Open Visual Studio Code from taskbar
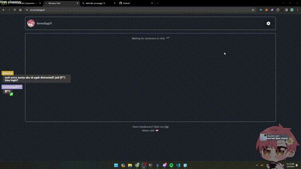The height and width of the screenshot is (169, 301). click(178, 165)
